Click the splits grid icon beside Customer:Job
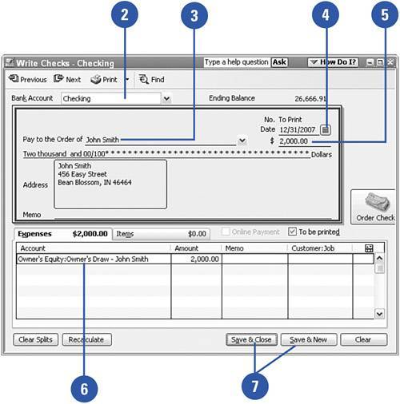Image resolution: width=400 pixels, height=404 pixels. [x=369, y=248]
